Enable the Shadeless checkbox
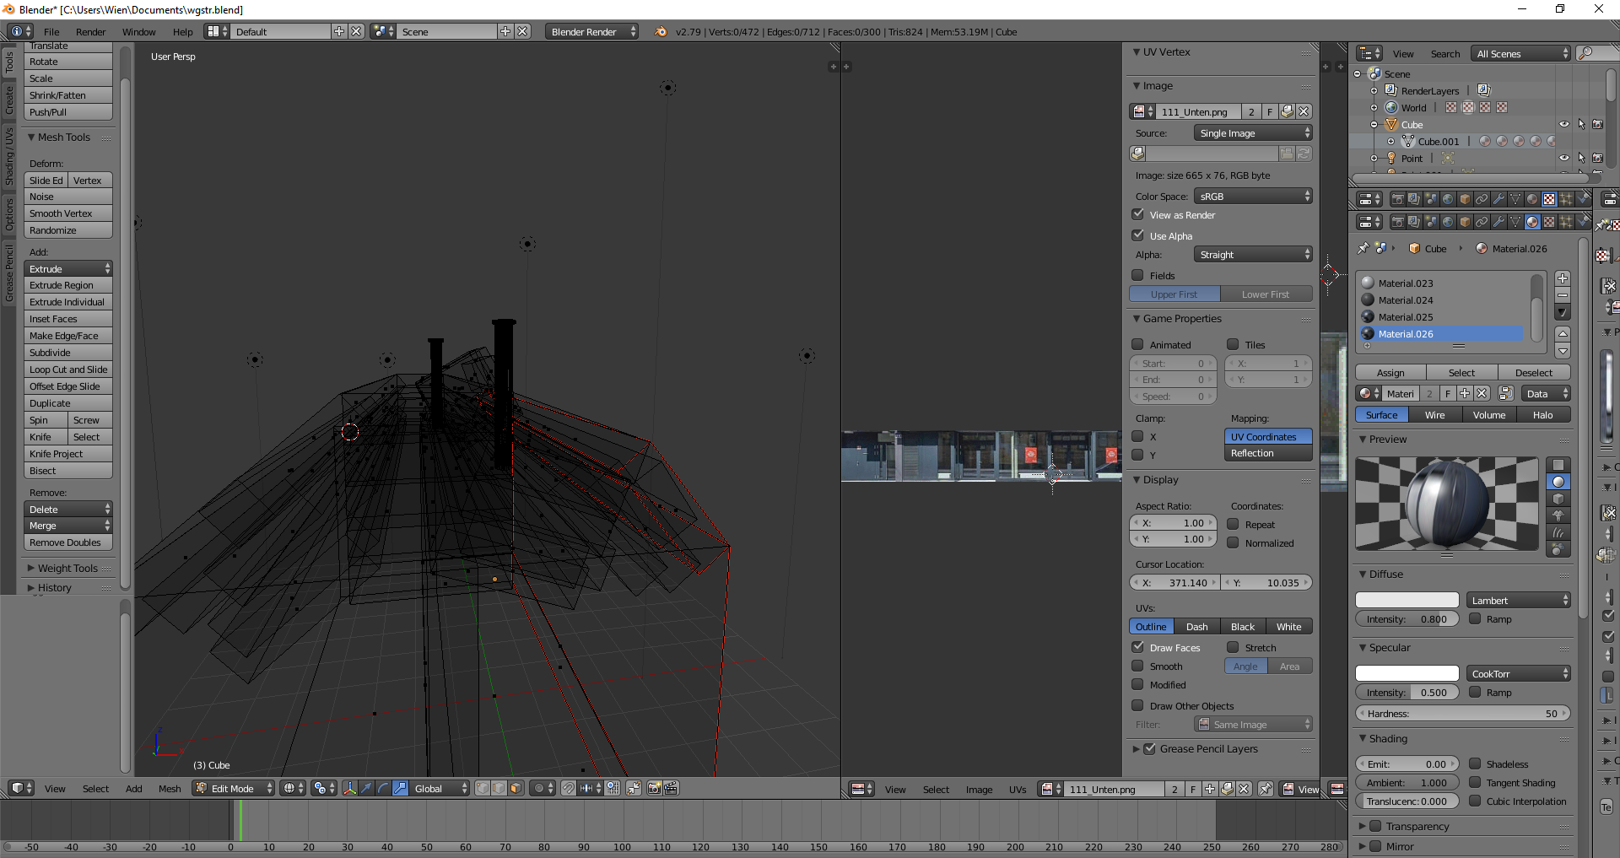This screenshot has height=858, width=1620. click(x=1475, y=764)
